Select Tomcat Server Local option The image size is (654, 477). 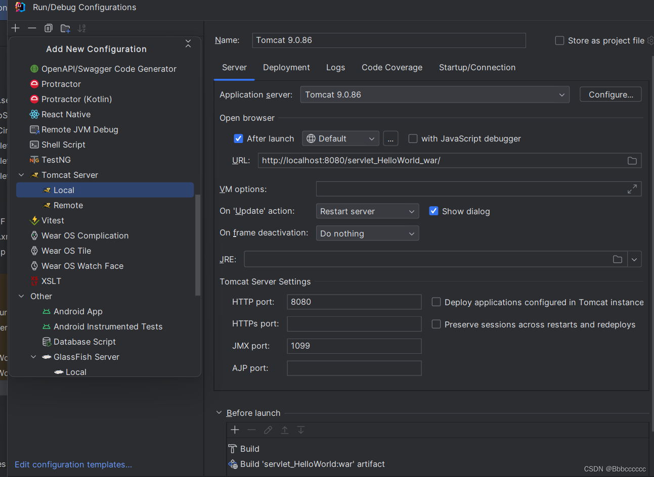point(105,190)
